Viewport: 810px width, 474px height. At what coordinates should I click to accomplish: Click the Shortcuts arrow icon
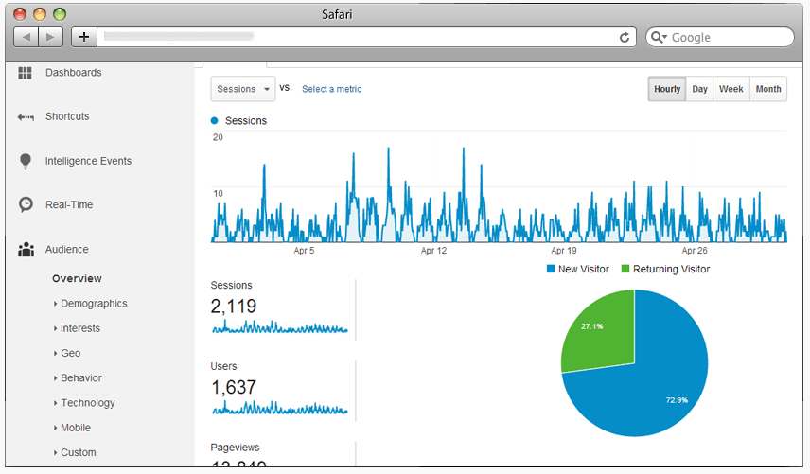pyautogui.click(x=26, y=117)
